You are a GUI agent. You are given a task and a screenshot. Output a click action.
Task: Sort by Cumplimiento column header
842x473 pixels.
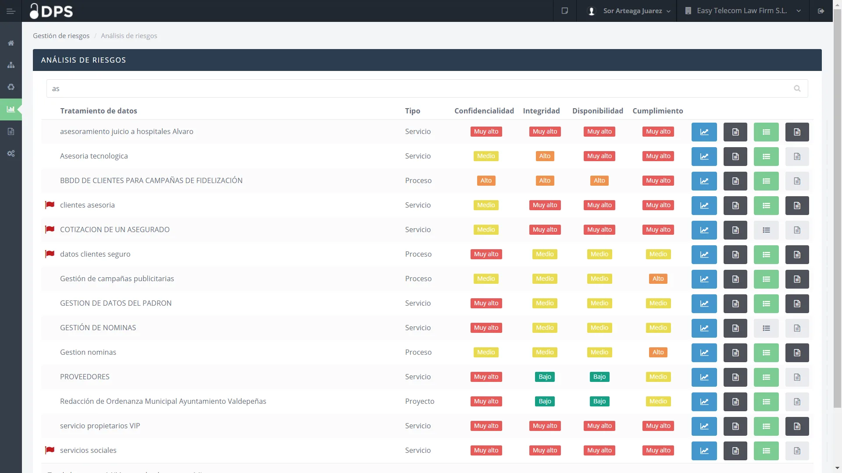pyautogui.click(x=658, y=111)
